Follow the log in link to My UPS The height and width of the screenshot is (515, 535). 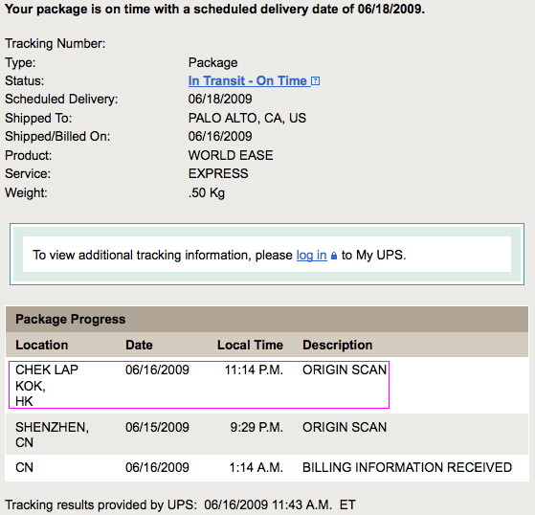(x=311, y=255)
